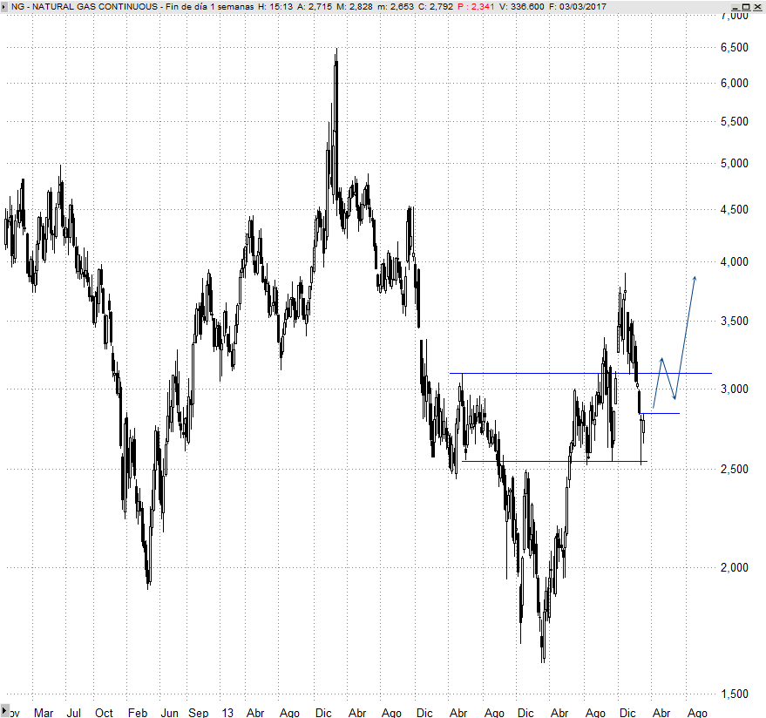This screenshot has width=766, height=718.
Task: Select the 'm: 2,653' low value
Action: [x=396, y=7]
